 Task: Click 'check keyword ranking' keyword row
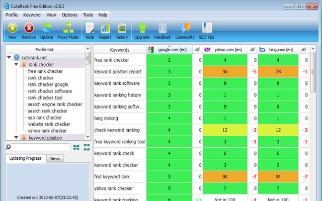click(117, 130)
